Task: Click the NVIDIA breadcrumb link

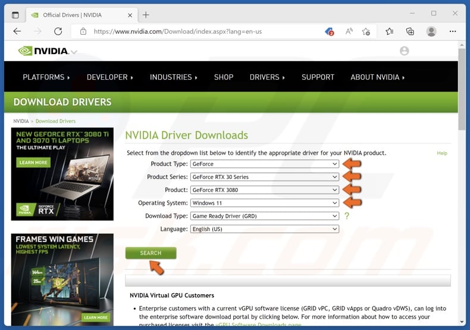Action: [x=21, y=121]
